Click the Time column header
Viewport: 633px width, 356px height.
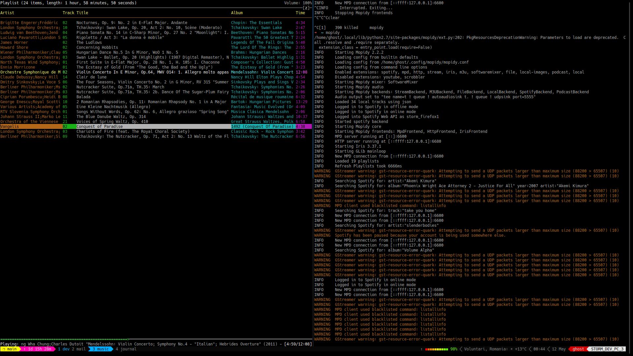tap(300, 13)
